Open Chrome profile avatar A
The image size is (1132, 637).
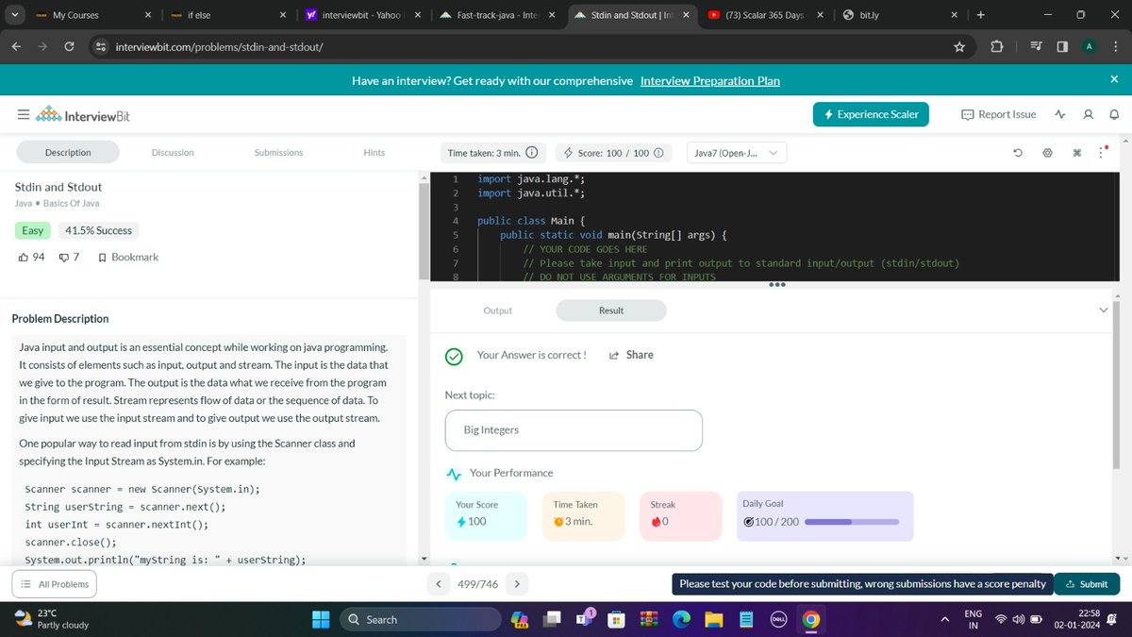[1089, 47]
